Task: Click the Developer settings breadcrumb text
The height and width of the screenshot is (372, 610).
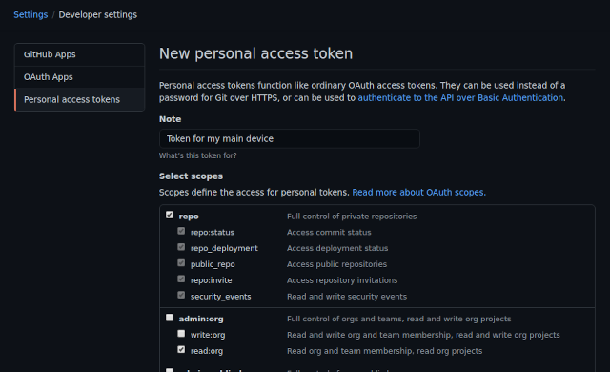Action: [97, 15]
